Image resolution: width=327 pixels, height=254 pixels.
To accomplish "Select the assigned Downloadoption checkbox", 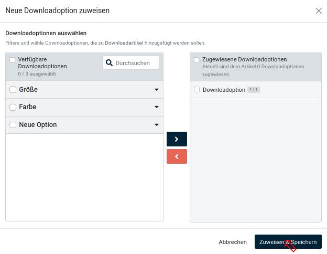I will 197,90.
